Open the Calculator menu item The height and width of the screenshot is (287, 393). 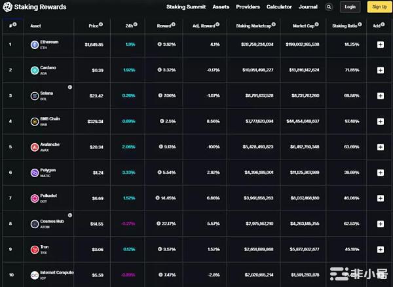[x=279, y=7]
